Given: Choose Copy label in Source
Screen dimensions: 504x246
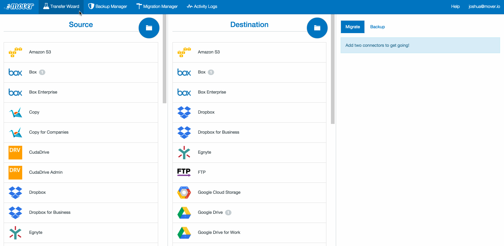Looking at the screenshot, I should point(34,112).
